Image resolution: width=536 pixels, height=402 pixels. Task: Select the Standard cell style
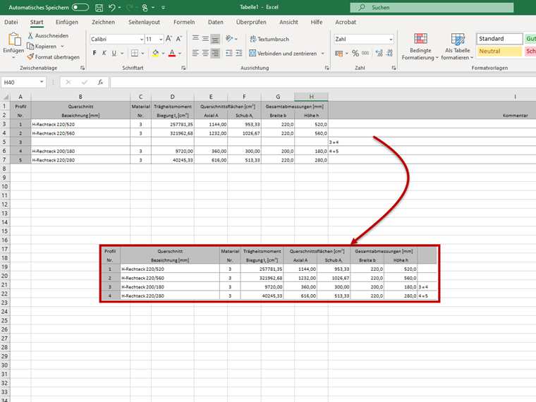click(x=499, y=39)
